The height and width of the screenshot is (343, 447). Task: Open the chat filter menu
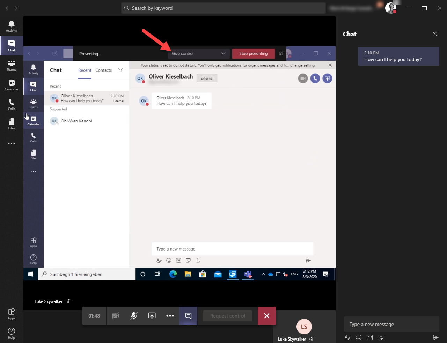coord(120,70)
